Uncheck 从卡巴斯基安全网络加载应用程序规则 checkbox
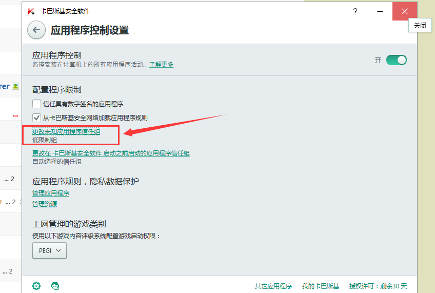The height and width of the screenshot is (293, 435). click(36, 118)
